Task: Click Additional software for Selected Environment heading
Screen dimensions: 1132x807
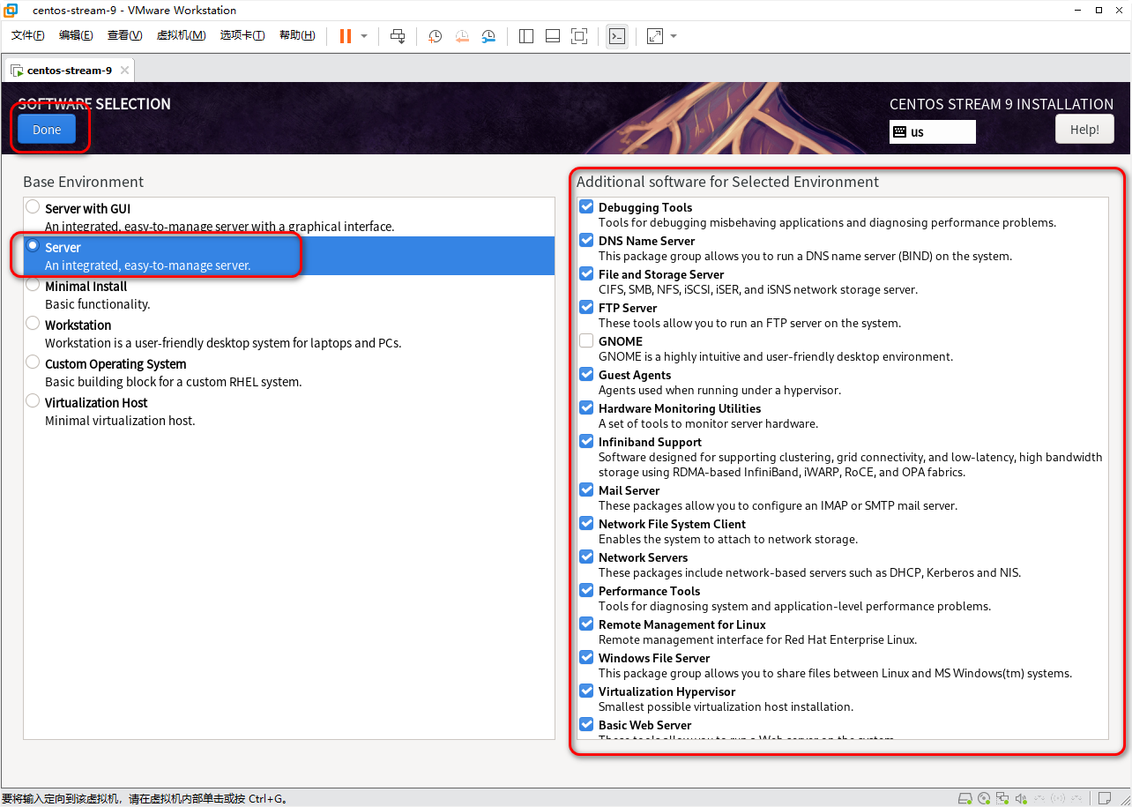Action: pos(727,182)
